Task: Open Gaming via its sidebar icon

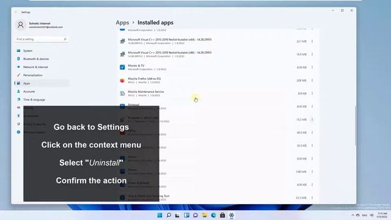Action: click(18, 108)
